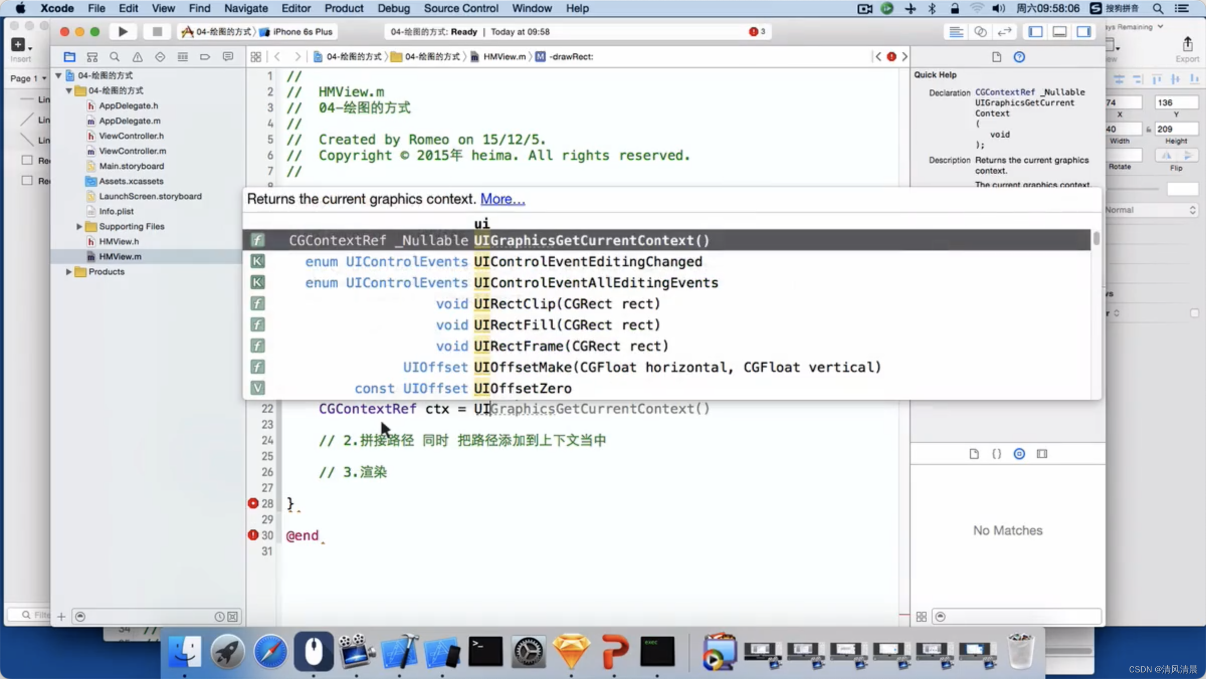
Task: Go back in editor history
Action: click(277, 57)
